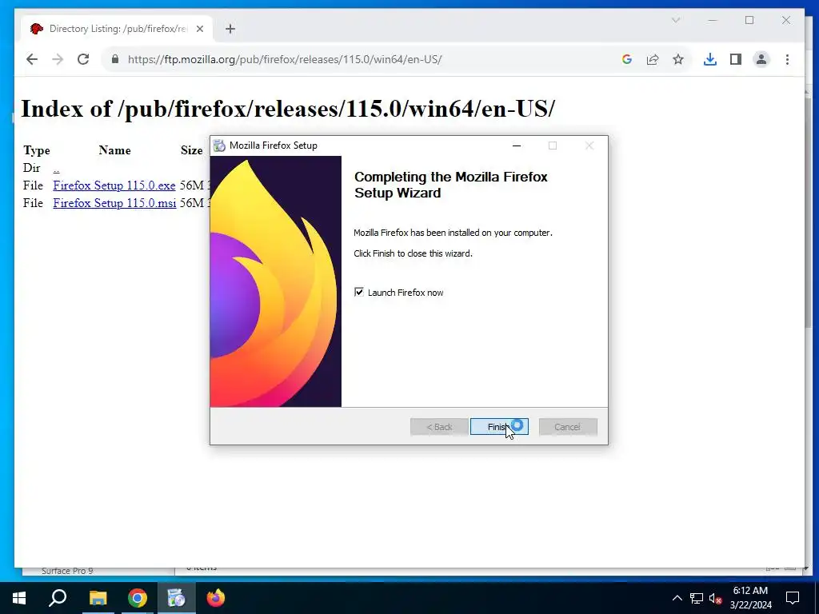Click the address bar URL
The image size is (819, 614).
tap(285, 59)
